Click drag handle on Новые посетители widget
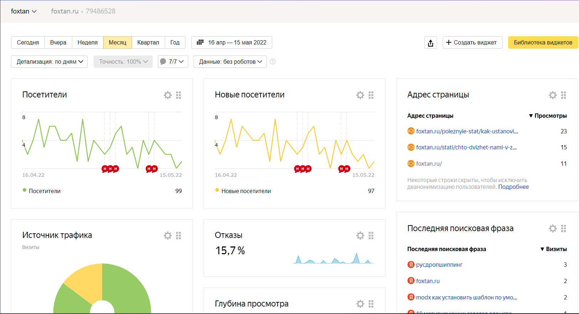The image size is (579, 314). coord(371,95)
